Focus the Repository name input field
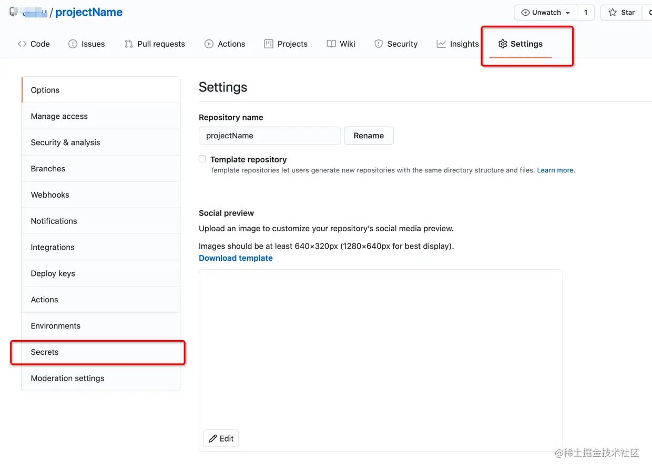Viewport: 652px width, 471px height. (270, 136)
